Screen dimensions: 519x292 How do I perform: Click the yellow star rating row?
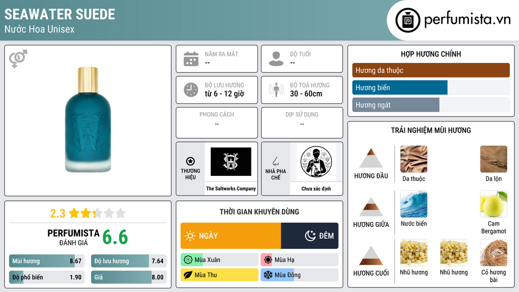tap(97, 213)
